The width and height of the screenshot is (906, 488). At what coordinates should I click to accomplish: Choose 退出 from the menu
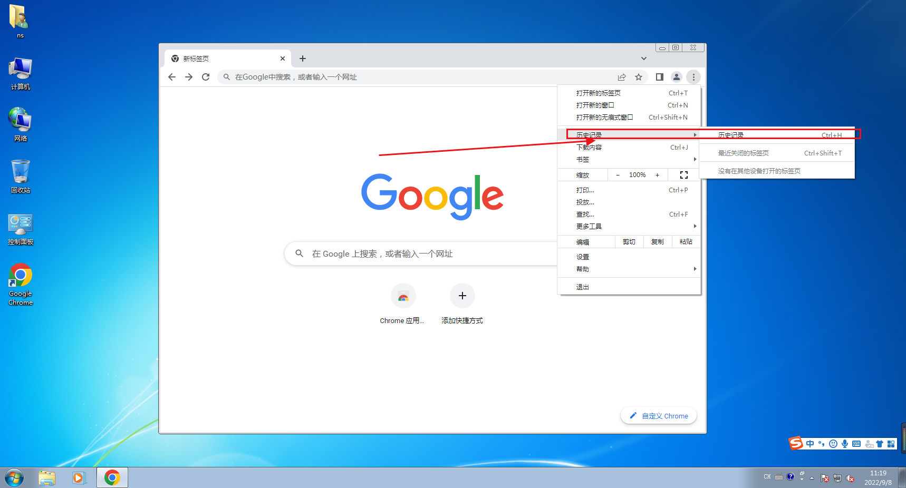(629, 287)
